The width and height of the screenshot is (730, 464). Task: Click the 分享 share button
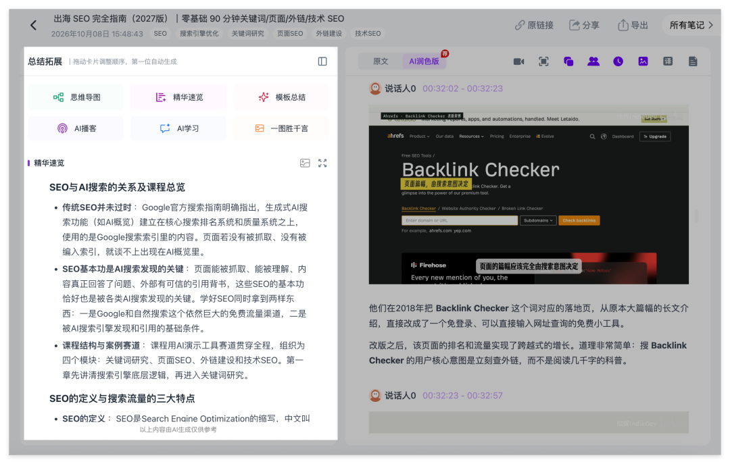pos(584,25)
